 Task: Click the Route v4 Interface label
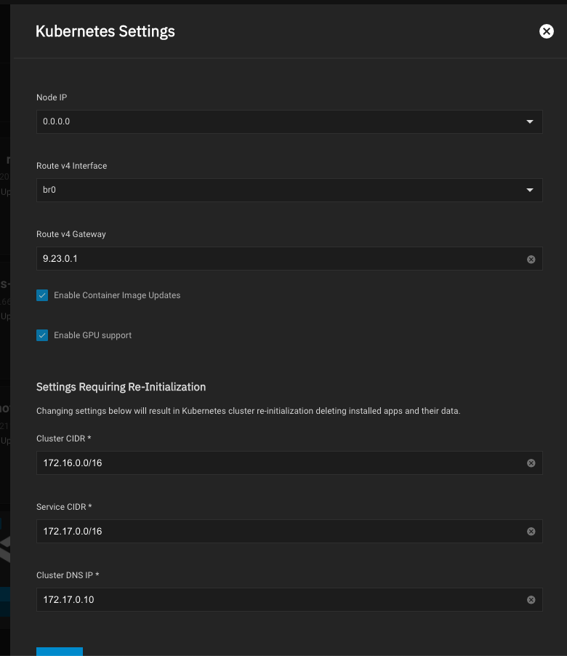click(x=71, y=166)
